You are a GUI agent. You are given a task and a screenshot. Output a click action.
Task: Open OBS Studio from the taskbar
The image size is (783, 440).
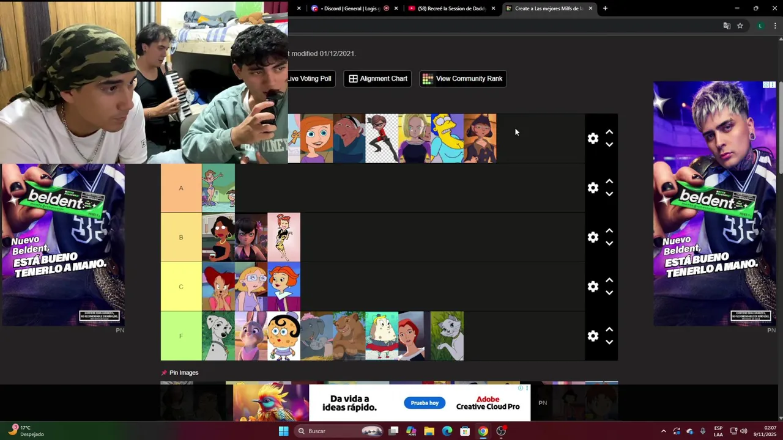(501, 431)
